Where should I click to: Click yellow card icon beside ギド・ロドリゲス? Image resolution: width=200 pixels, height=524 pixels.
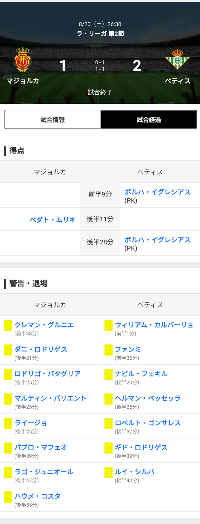click(x=108, y=448)
